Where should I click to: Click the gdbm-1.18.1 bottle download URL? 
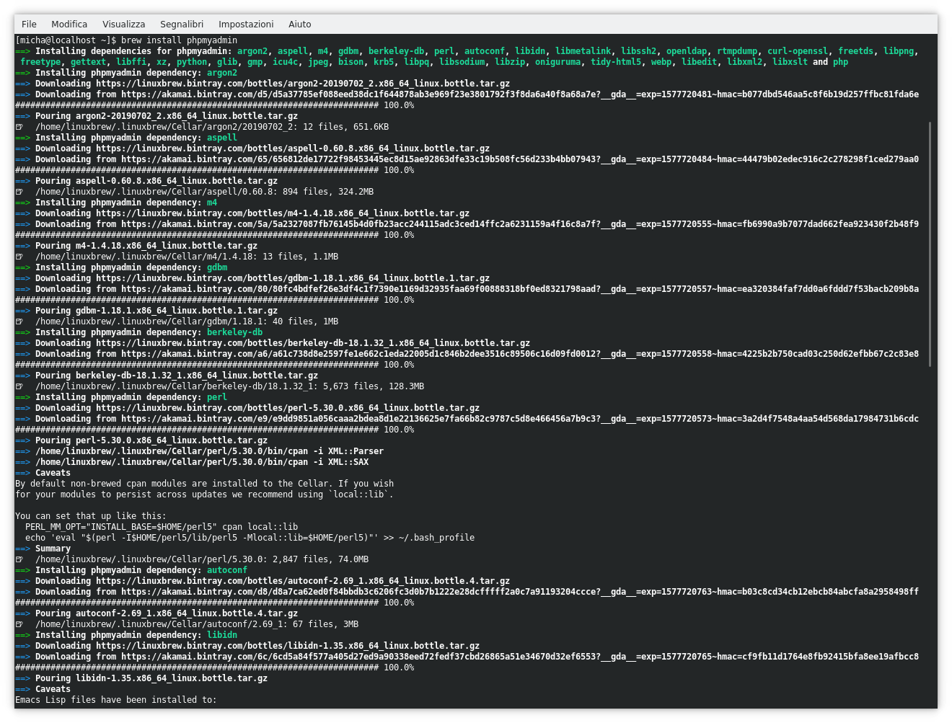click(x=293, y=278)
